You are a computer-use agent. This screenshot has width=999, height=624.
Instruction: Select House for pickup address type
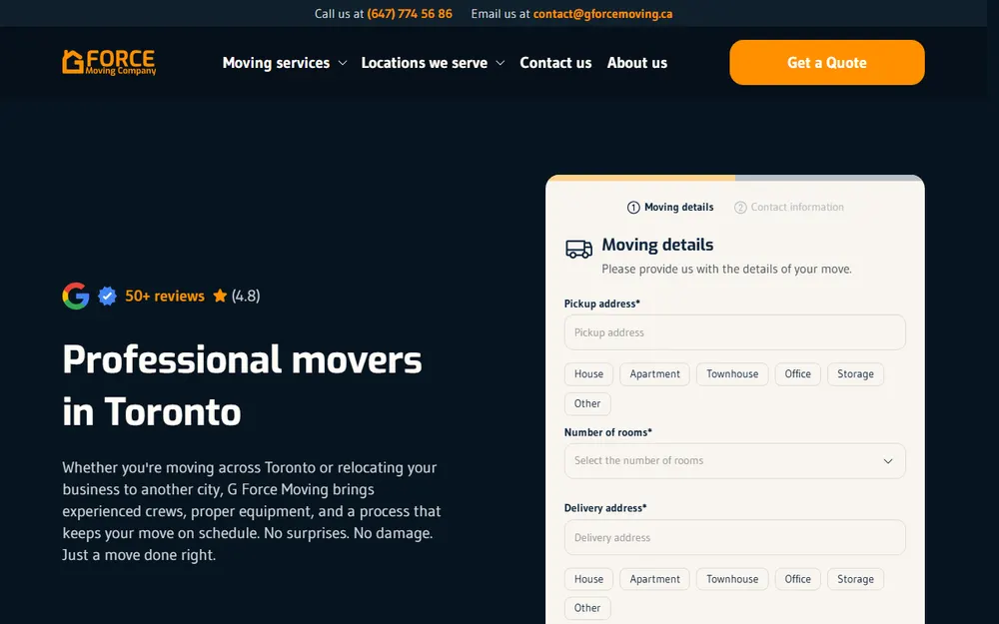pyautogui.click(x=588, y=374)
